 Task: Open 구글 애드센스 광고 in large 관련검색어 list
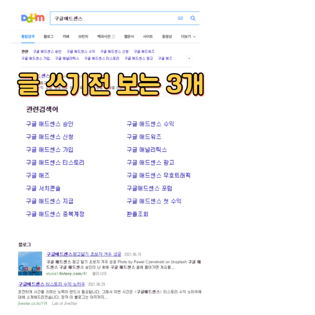150,162
